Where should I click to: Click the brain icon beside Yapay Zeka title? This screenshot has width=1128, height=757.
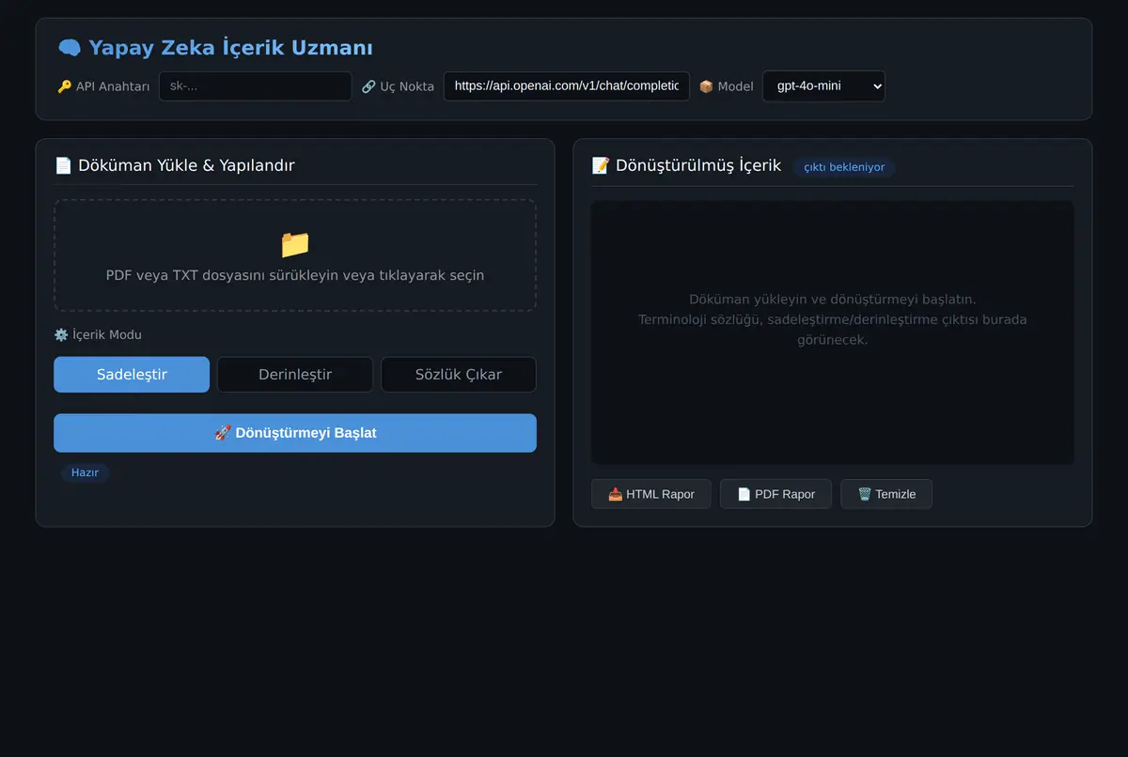(70, 48)
